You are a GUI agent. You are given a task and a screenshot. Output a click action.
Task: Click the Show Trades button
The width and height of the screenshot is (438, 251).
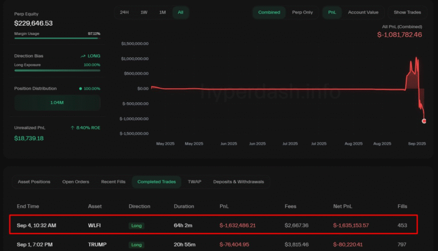(407, 12)
